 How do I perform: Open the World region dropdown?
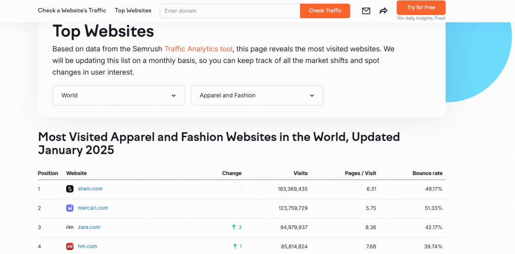point(118,95)
